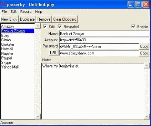Viewport: 151px width, 126px height.
Task: Select Skype in the entry list
Action: click(18, 63)
